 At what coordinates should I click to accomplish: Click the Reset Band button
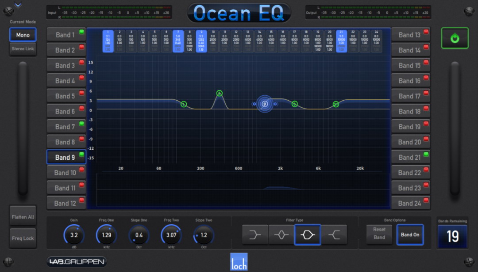pos(379,234)
